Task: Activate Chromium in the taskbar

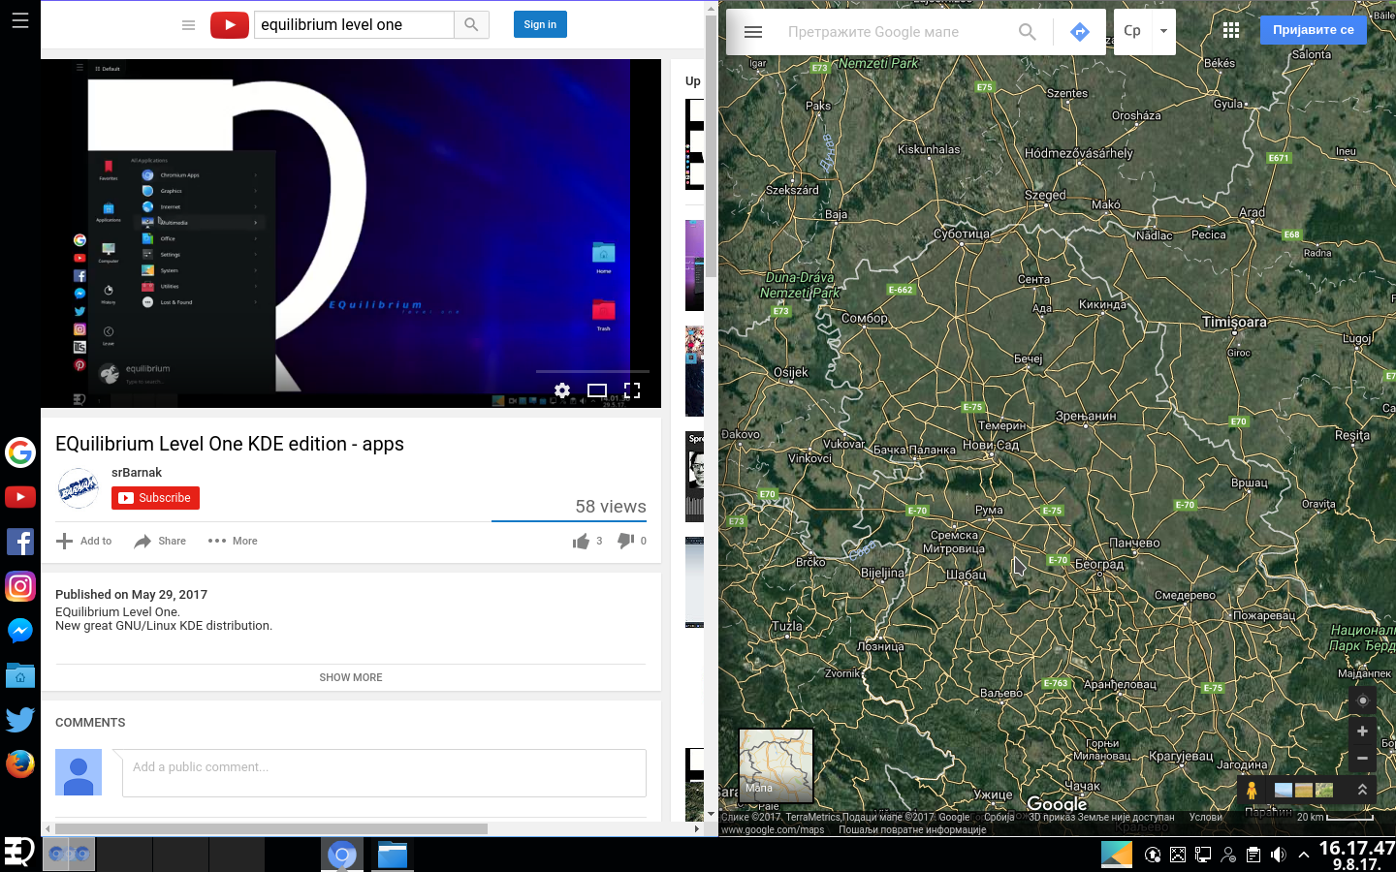Action: (x=342, y=855)
